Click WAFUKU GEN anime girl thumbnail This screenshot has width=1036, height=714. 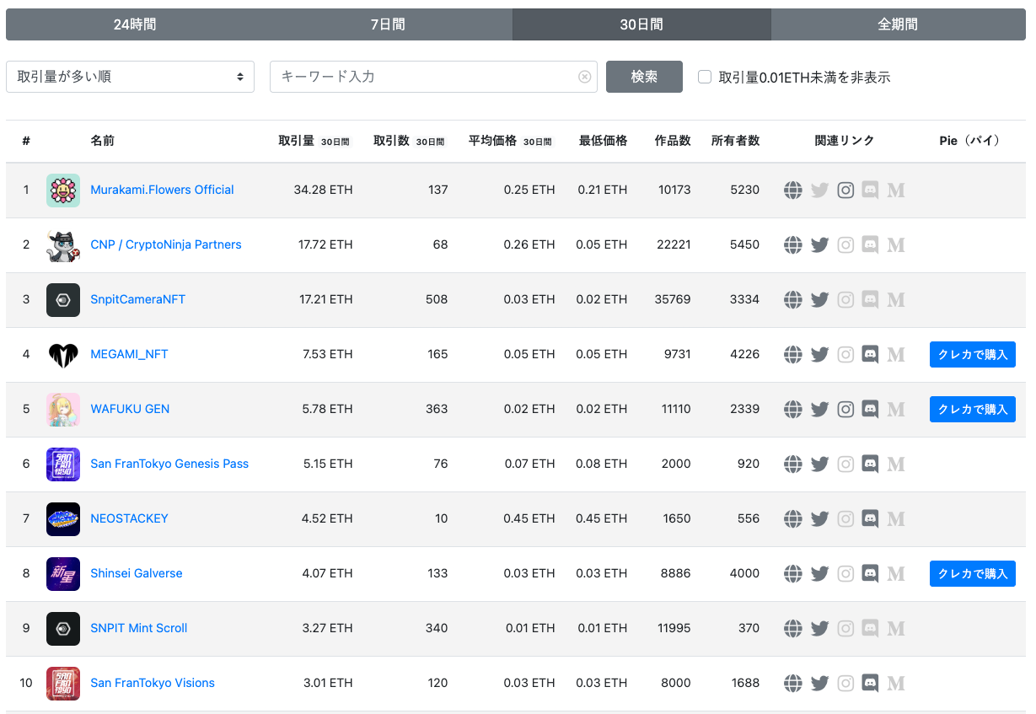point(63,409)
